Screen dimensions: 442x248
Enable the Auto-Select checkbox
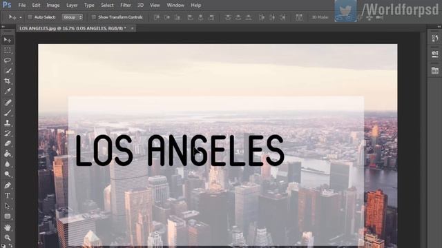tap(30, 17)
